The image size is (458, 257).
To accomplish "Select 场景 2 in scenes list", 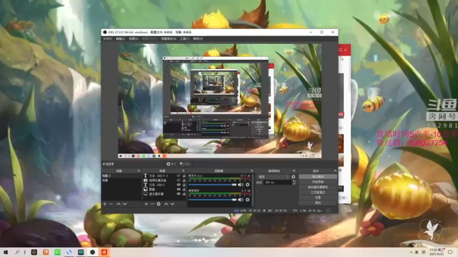I will pos(121,176).
